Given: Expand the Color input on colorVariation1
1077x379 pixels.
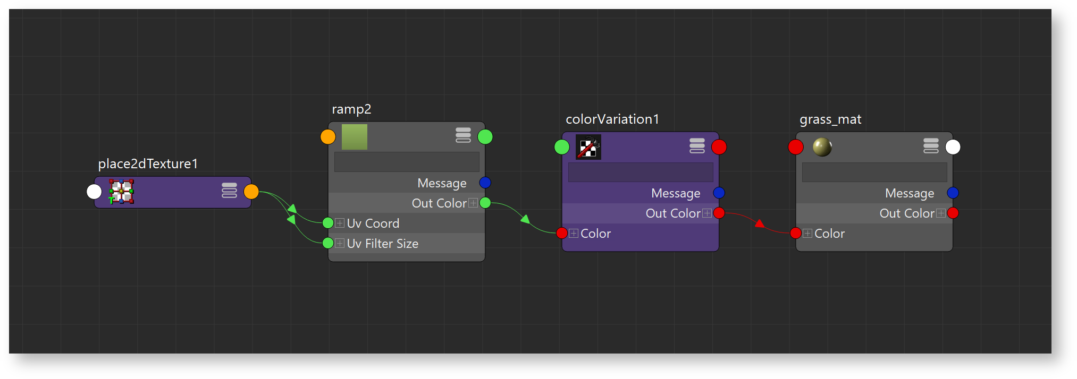Looking at the screenshot, I should [x=574, y=234].
